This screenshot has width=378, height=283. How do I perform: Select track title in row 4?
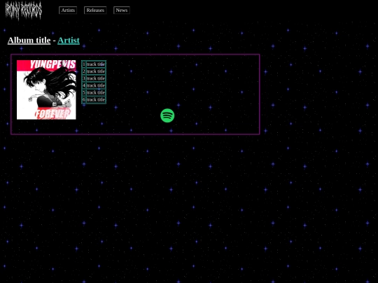click(x=96, y=85)
